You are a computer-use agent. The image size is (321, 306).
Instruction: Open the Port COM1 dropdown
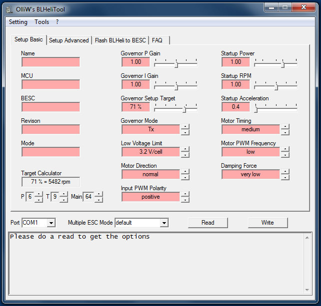coord(51,223)
